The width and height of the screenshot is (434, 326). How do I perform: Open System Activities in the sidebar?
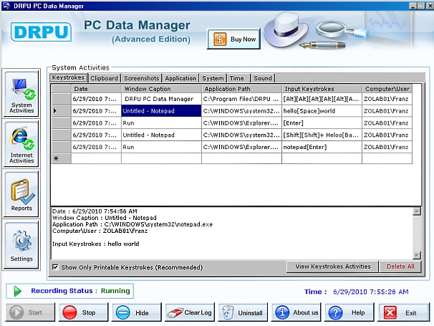21,94
